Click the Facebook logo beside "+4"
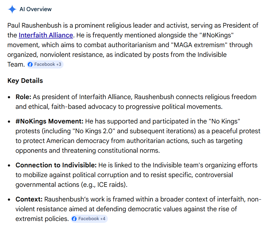This screenshot has height=228, width=269. (74, 219)
